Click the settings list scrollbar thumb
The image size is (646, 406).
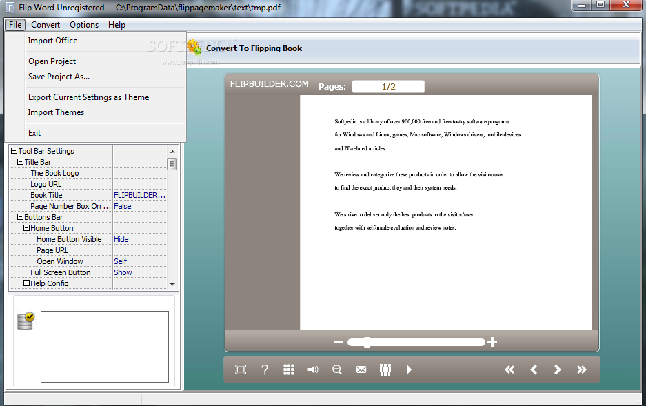172,164
